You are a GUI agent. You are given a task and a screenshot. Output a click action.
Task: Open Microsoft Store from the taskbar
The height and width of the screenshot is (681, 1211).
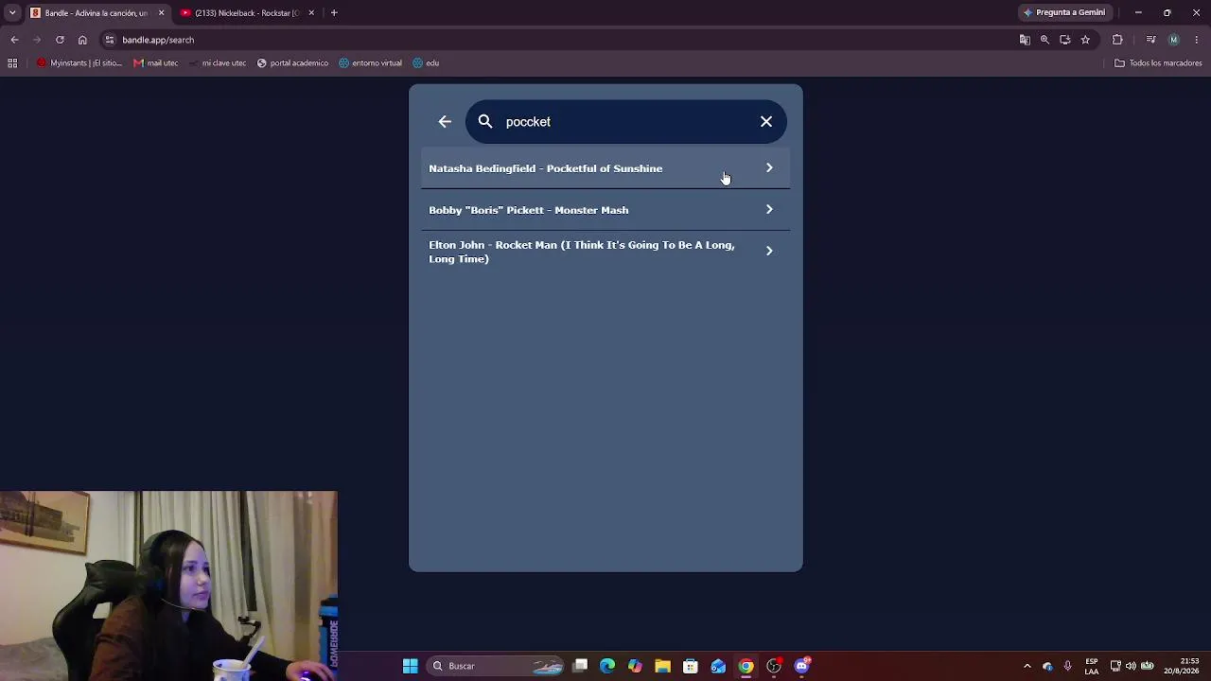691,666
